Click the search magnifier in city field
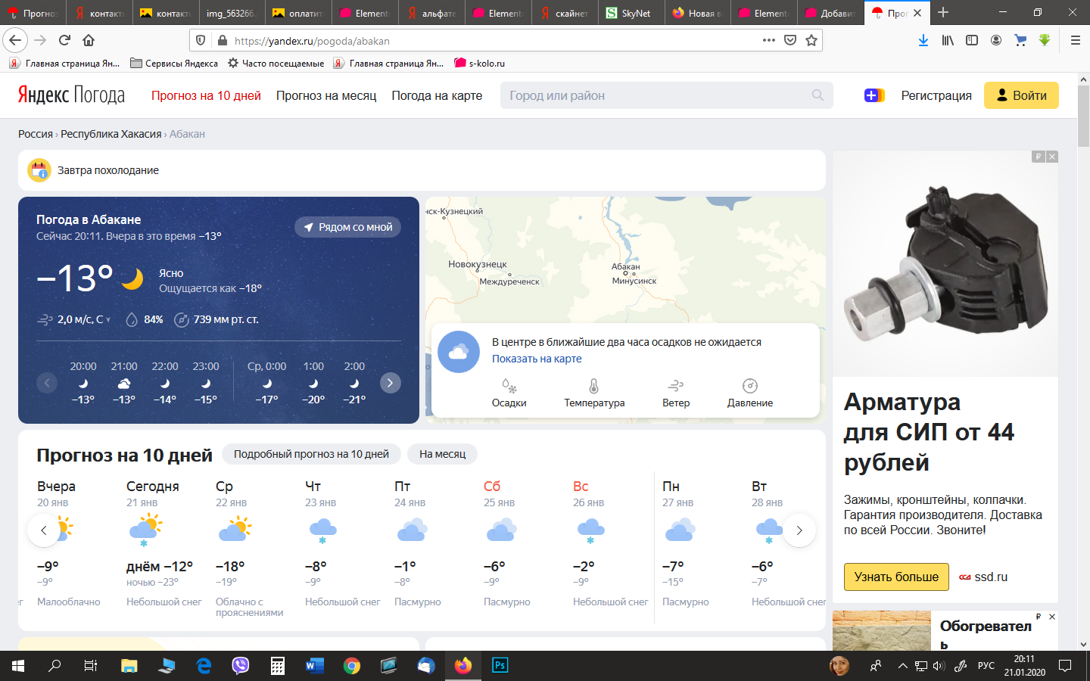 817,95
